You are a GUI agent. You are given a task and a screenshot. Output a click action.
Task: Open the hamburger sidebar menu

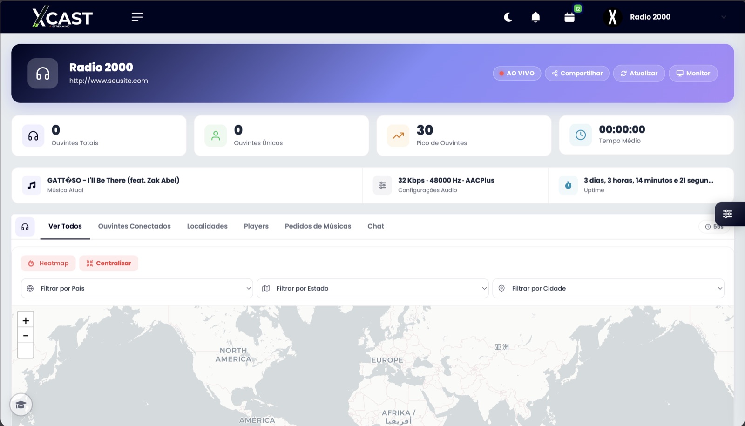point(137,17)
